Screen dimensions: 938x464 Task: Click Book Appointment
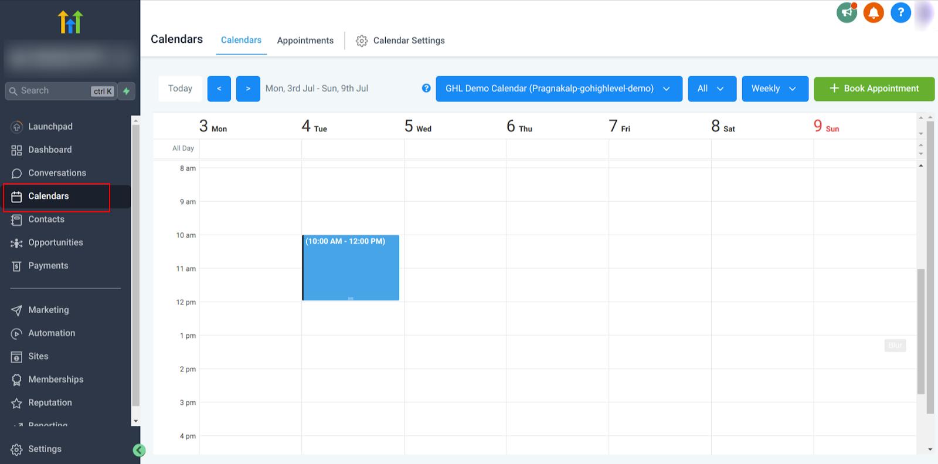click(x=874, y=89)
